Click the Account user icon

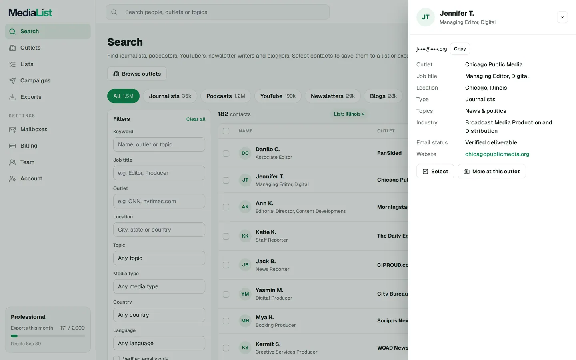coord(12,179)
